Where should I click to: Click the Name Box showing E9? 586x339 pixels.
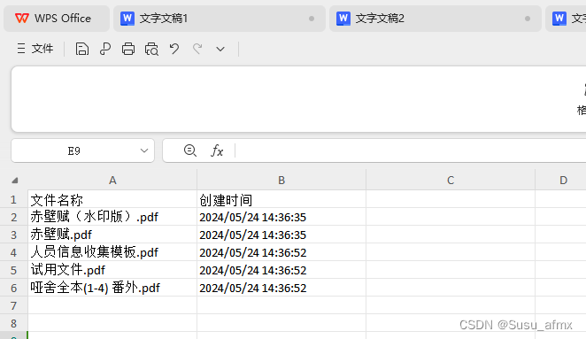[x=74, y=150]
